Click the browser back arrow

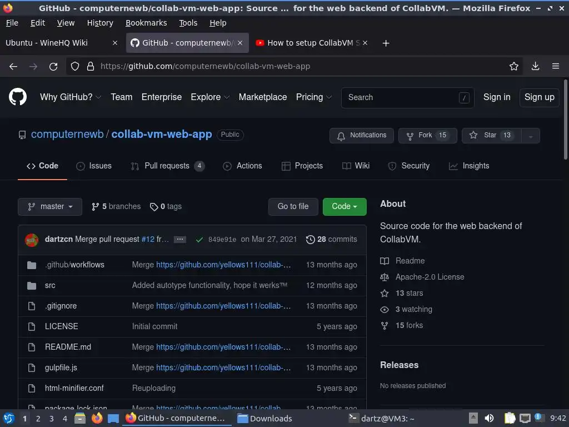click(13, 67)
